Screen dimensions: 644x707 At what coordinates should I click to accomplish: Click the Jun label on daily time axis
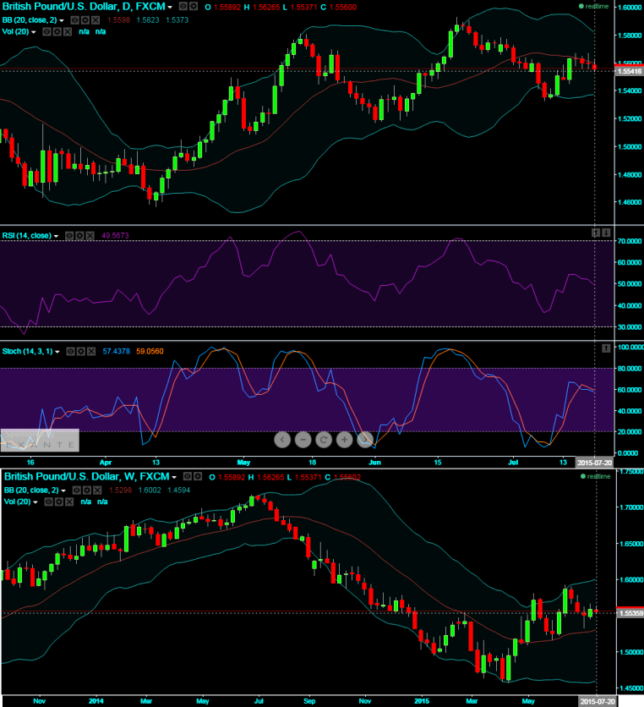pyautogui.click(x=374, y=462)
